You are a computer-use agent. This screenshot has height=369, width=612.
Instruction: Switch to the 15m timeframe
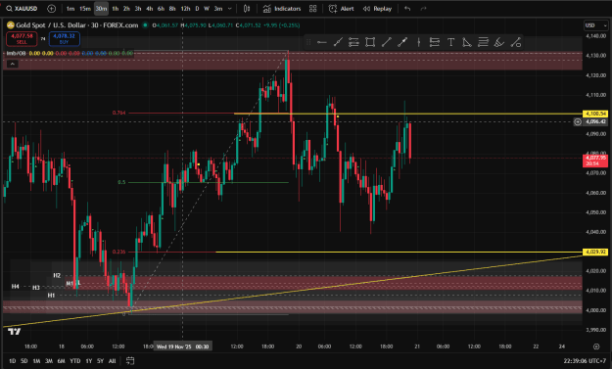click(84, 9)
